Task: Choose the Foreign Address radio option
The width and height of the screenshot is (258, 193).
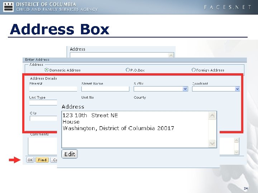Action: (193, 70)
